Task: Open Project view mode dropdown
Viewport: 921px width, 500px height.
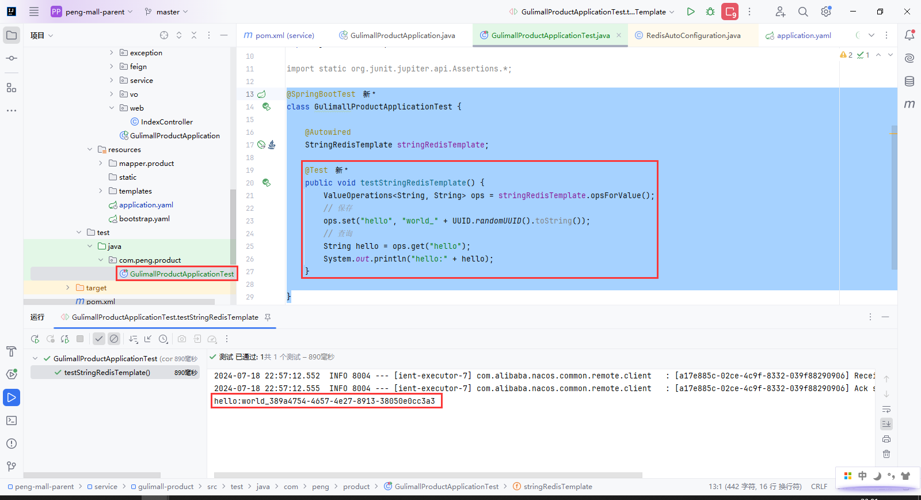Action: (x=42, y=35)
